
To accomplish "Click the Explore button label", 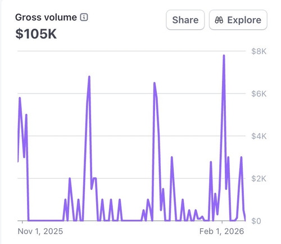I will pos(244,20).
